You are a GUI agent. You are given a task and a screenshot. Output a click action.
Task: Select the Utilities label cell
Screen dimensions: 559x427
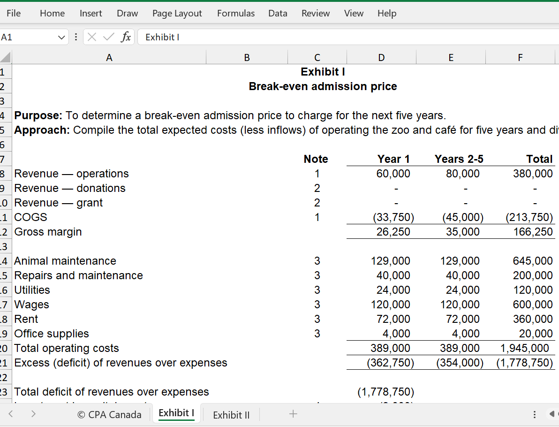32,290
